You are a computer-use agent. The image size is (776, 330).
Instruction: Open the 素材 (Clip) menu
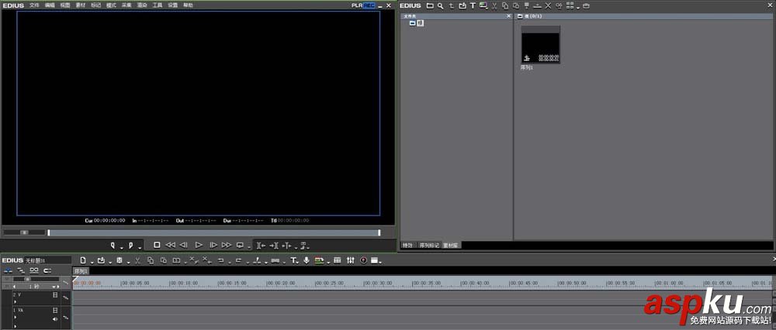80,5
